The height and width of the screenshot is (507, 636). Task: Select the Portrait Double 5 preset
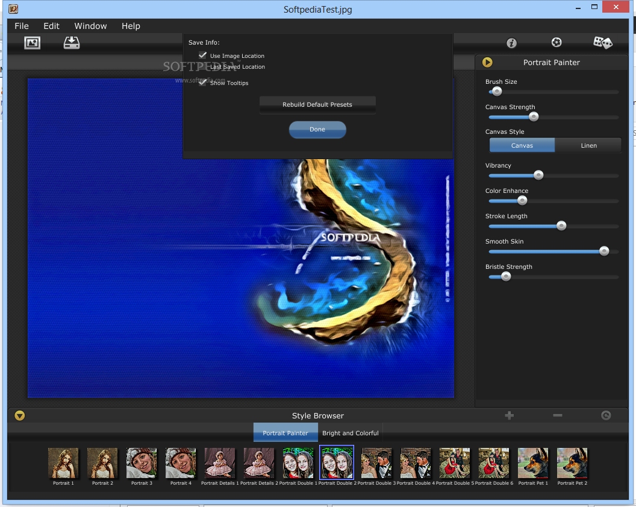tap(455, 463)
